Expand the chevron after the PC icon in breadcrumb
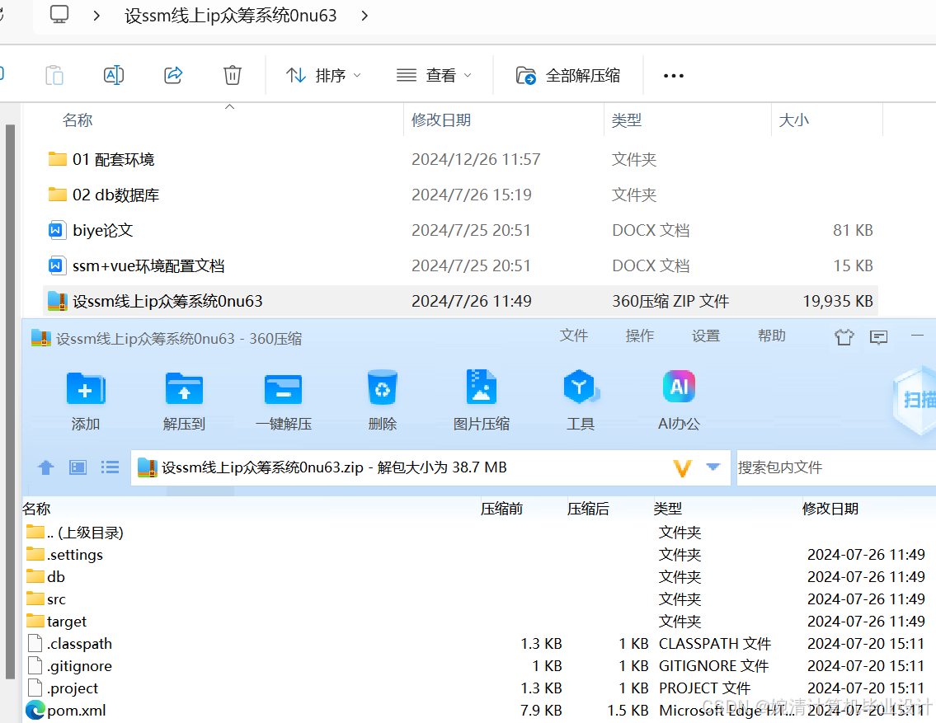 [96, 16]
